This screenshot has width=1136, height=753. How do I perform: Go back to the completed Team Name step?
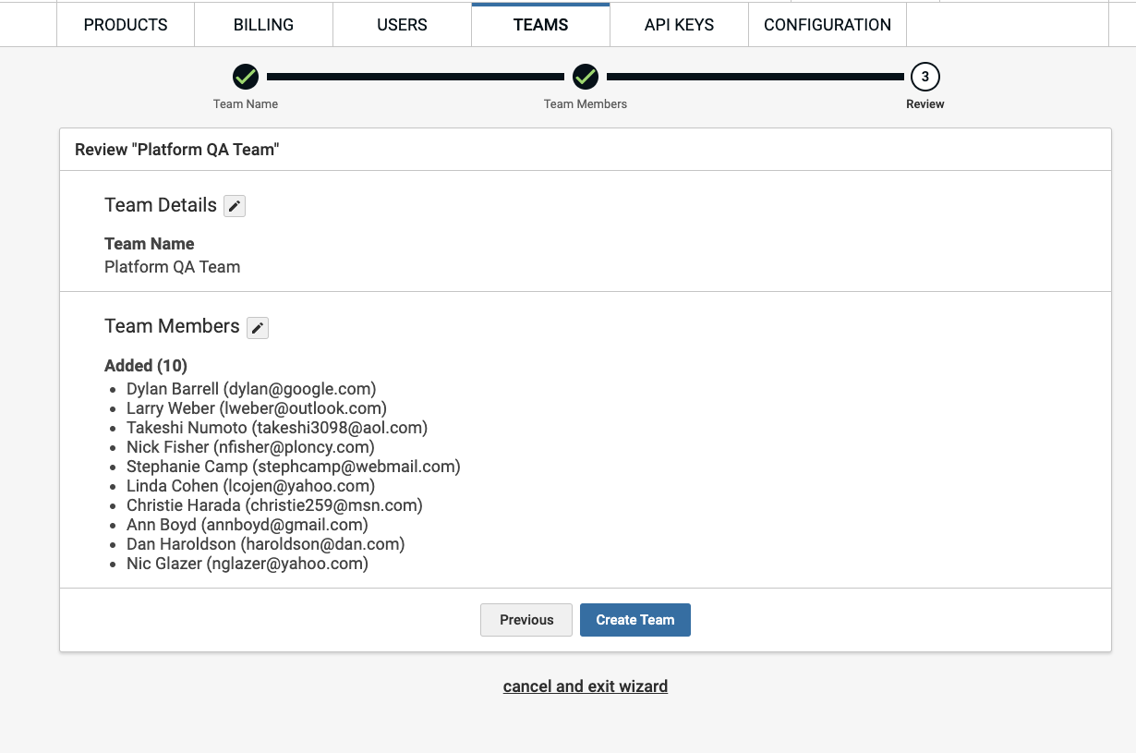tap(246, 77)
